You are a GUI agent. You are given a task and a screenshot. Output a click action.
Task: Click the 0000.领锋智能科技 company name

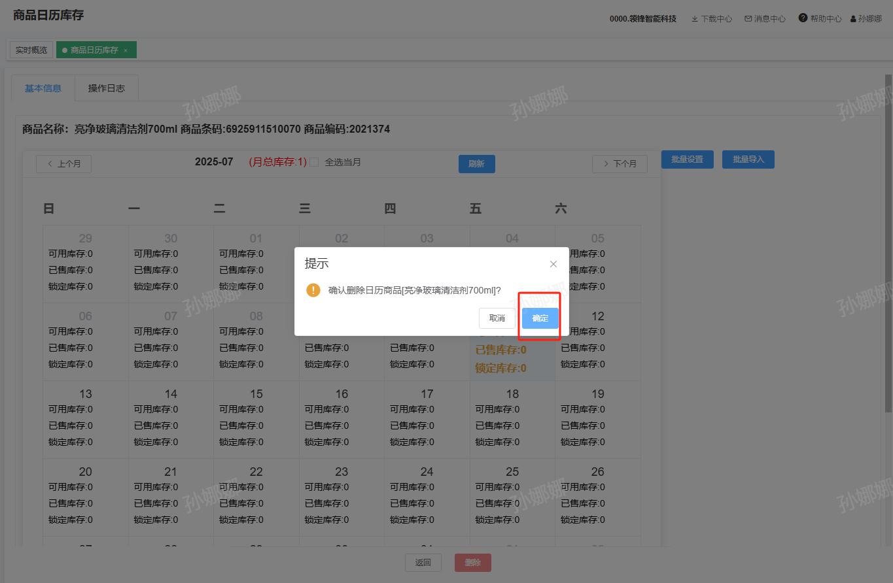(x=643, y=19)
